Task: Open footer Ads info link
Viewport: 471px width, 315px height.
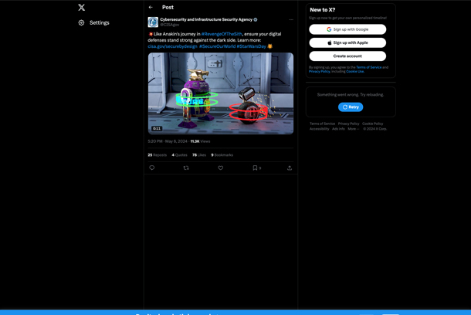Action: (x=338, y=129)
